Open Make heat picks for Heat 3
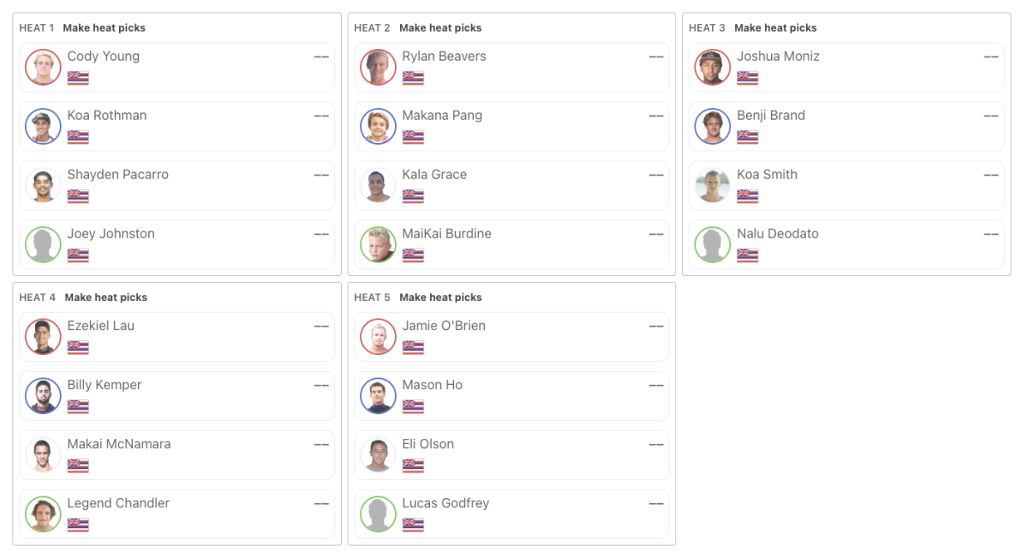The image size is (1028, 558). tap(775, 28)
